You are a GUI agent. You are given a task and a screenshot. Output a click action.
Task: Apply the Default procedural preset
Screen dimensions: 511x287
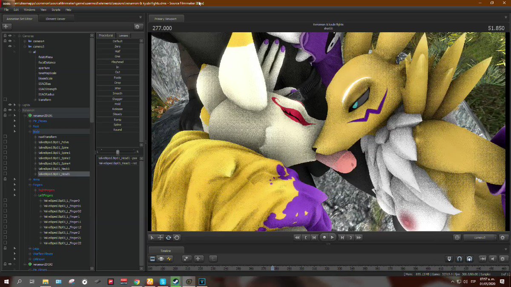(118, 41)
